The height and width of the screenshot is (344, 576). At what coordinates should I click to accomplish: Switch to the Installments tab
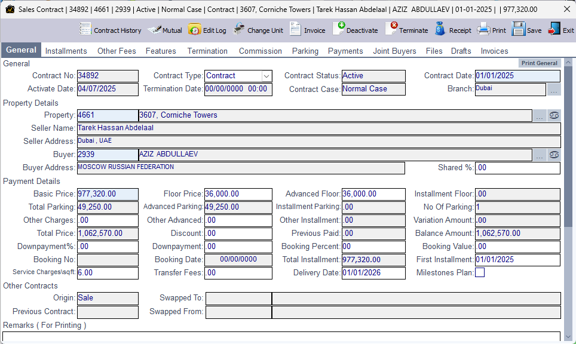pyautogui.click(x=66, y=51)
